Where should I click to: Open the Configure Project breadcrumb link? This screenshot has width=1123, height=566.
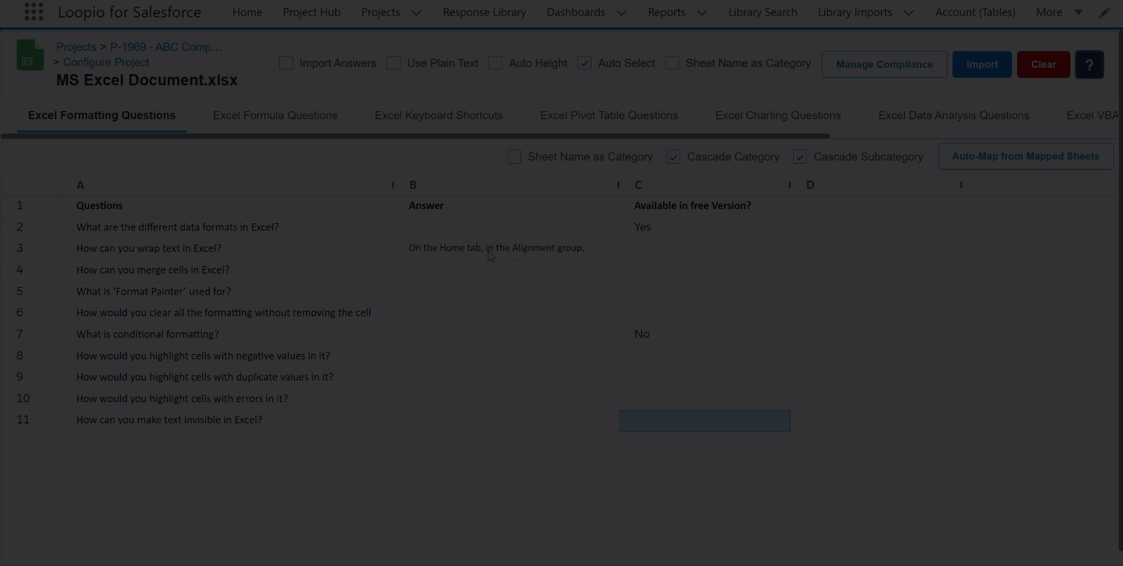click(x=106, y=62)
